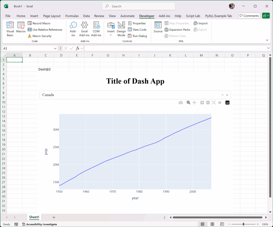This screenshot has height=227, width=273.
Task: Download the plot with the camera icon
Action: pos(181,103)
